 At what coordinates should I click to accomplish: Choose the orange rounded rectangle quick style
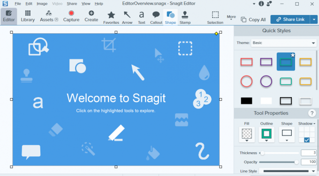coord(305,81)
